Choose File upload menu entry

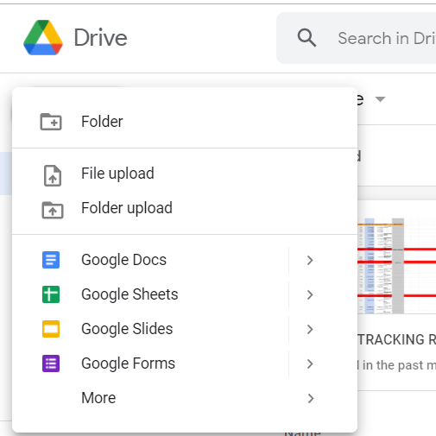pos(185,174)
